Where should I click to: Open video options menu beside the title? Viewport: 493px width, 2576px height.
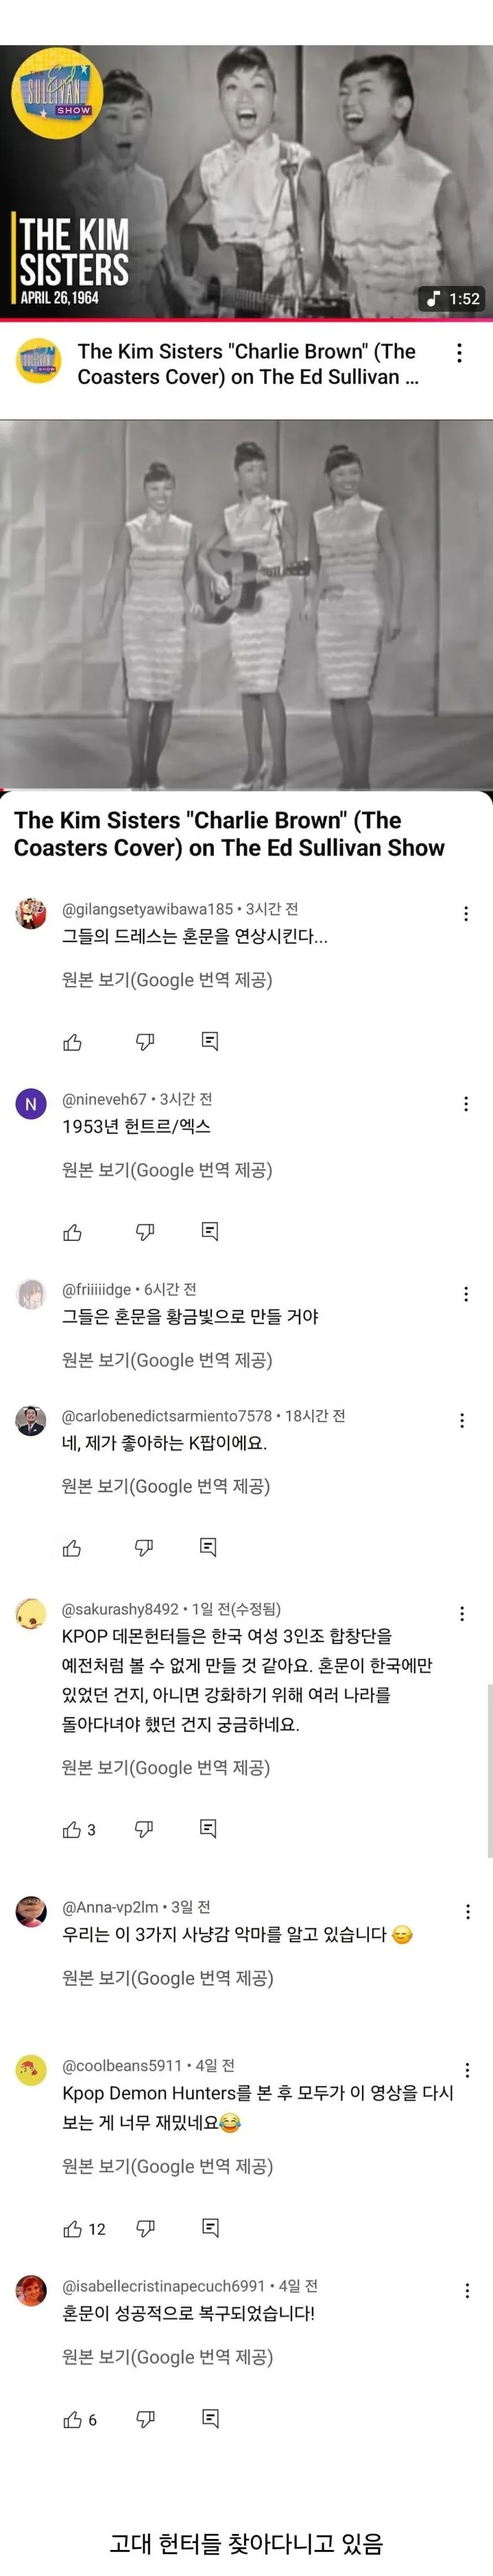(x=459, y=353)
